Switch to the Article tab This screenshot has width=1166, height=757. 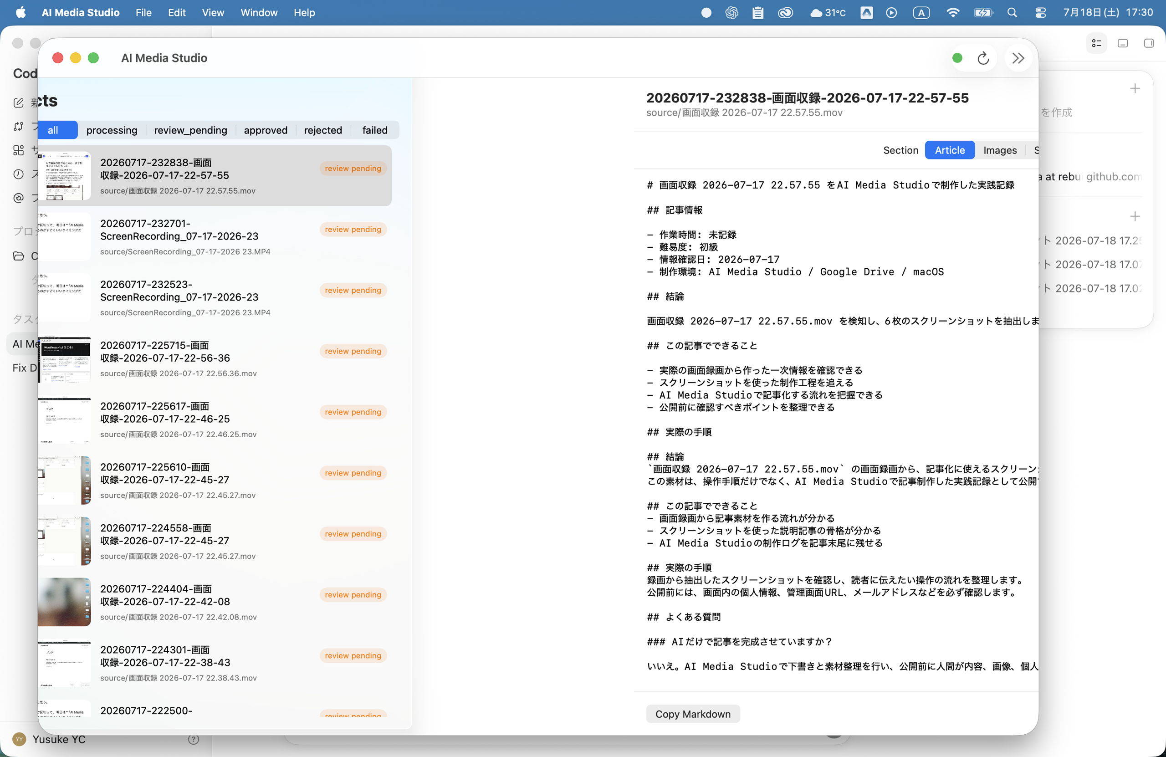(x=950, y=150)
